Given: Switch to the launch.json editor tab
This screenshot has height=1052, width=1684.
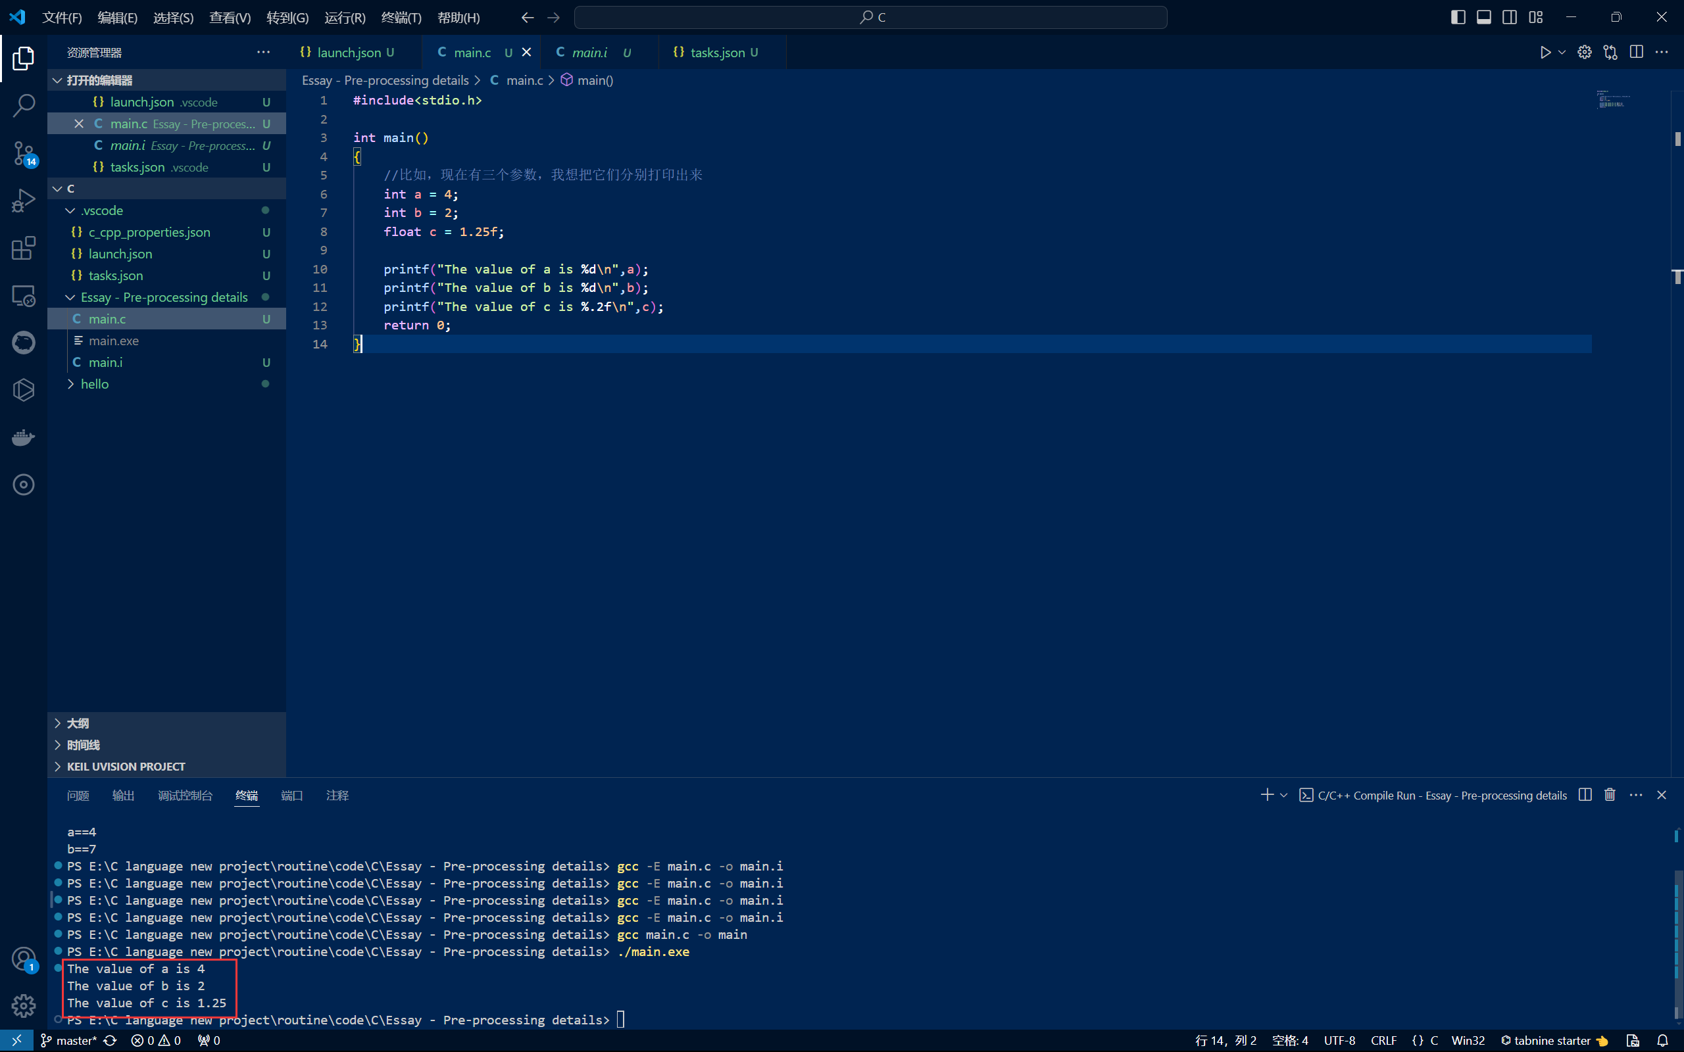Looking at the screenshot, I should (x=354, y=52).
